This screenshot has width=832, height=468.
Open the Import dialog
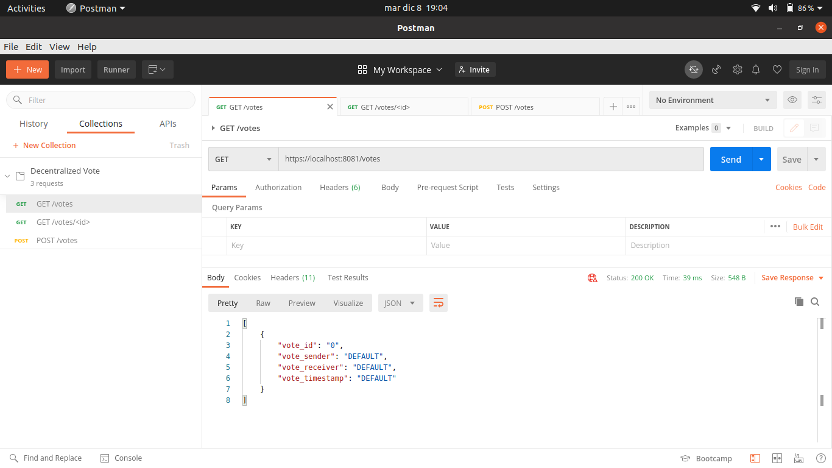(x=73, y=69)
